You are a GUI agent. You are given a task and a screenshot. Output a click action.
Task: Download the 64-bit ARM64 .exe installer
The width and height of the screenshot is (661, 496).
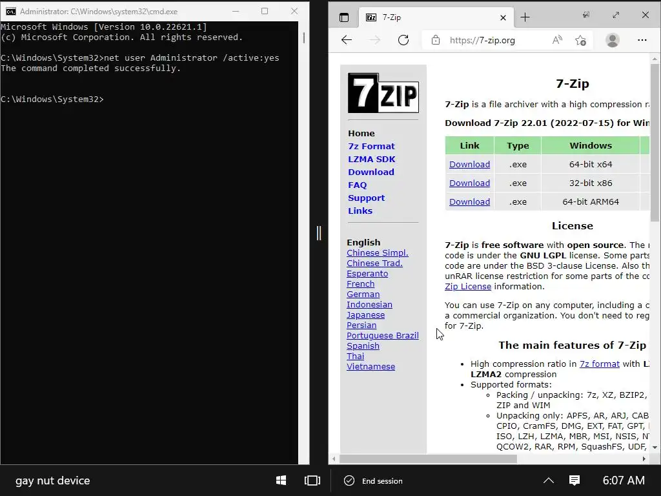(x=469, y=201)
